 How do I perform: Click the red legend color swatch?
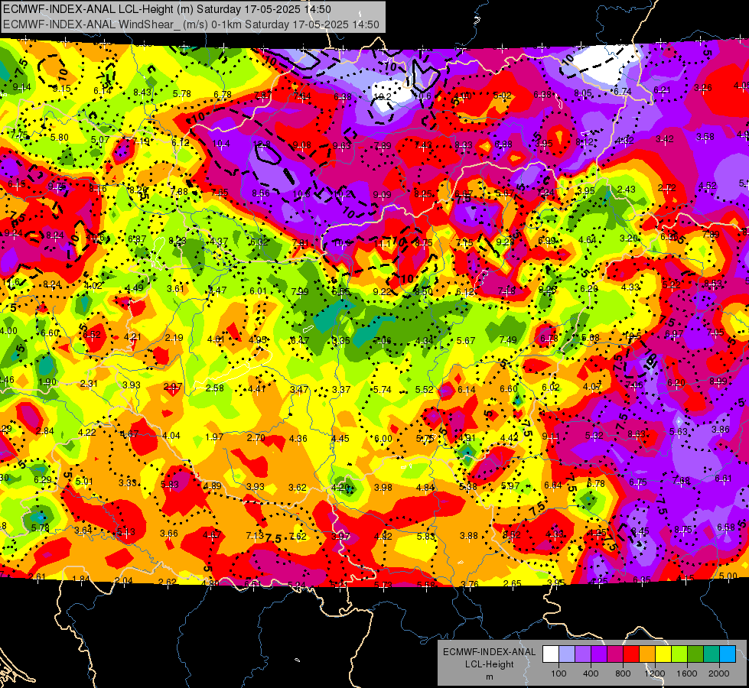tap(631, 654)
